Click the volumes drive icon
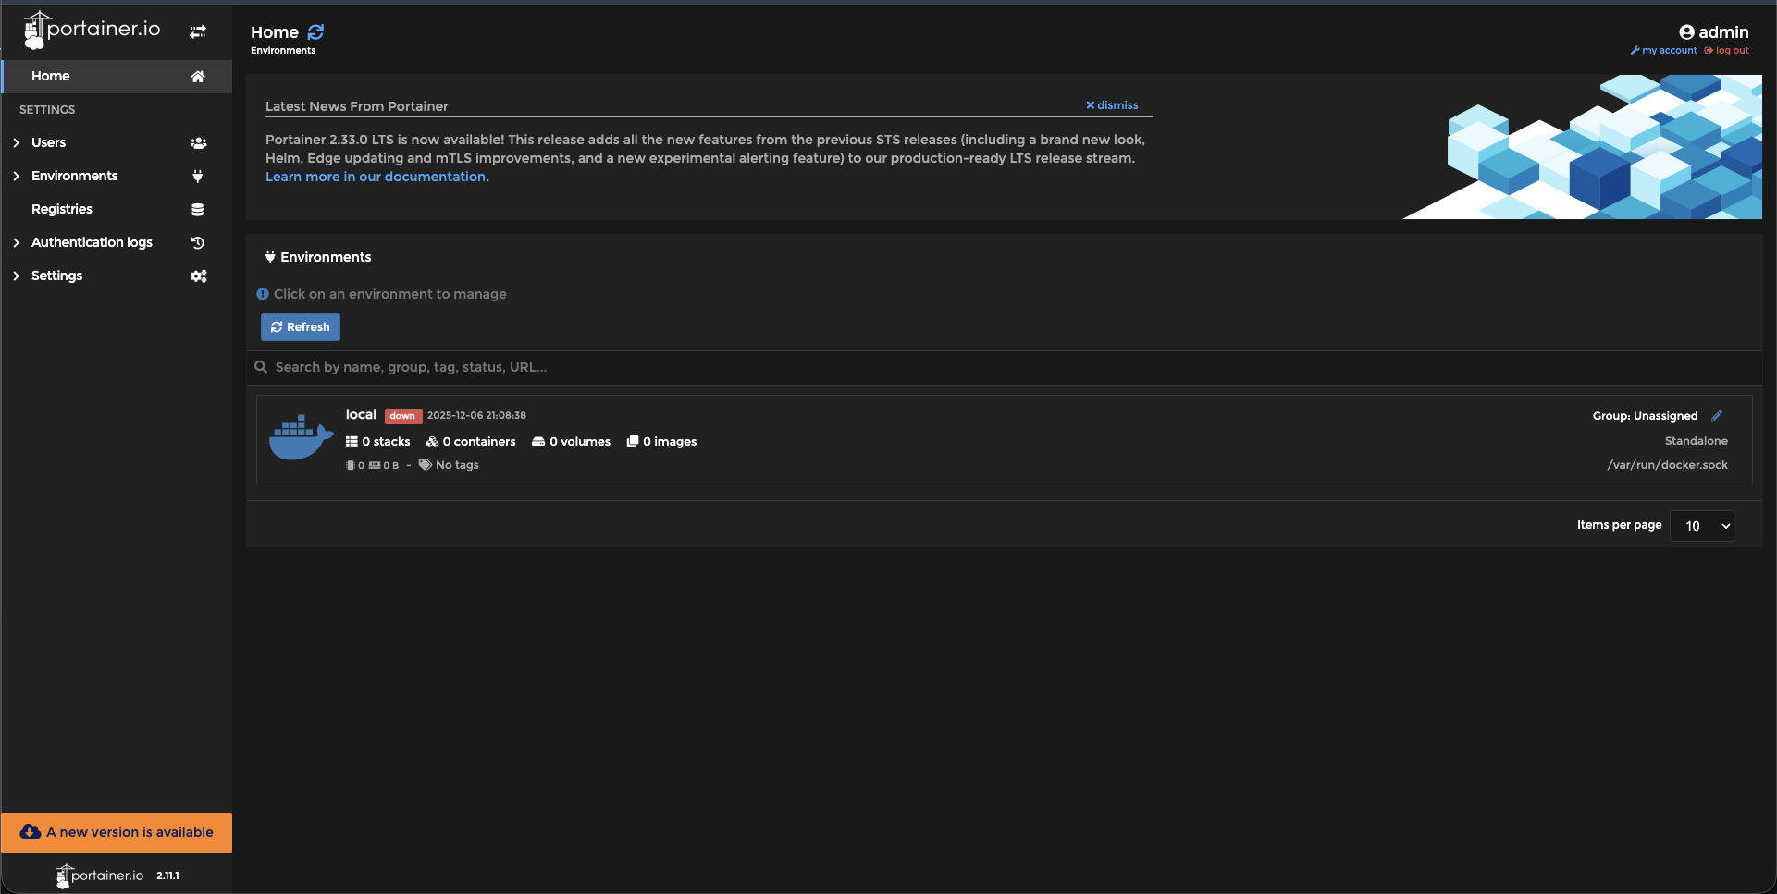The height and width of the screenshot is (894, 1777). (x=538, y=442)
